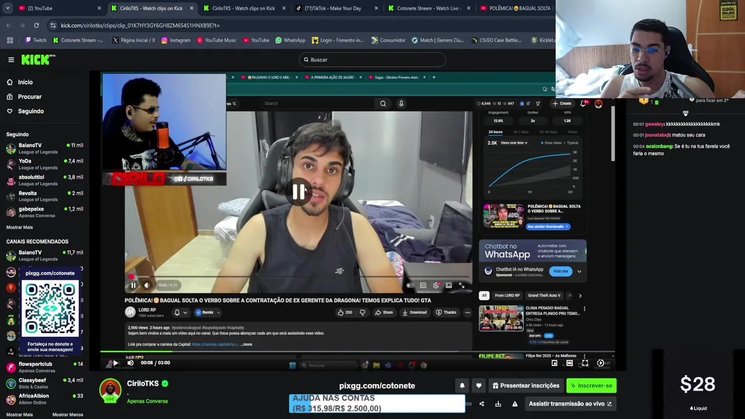Open the apps grid in the bookmarks bar
Screen dimensions: 745x419
click(10, 40)
